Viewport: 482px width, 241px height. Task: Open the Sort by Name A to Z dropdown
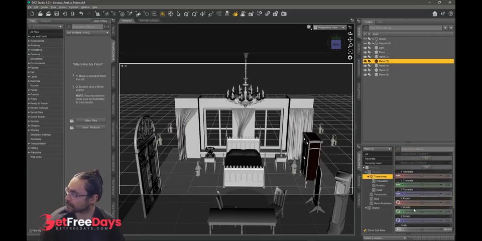point(87,32)
